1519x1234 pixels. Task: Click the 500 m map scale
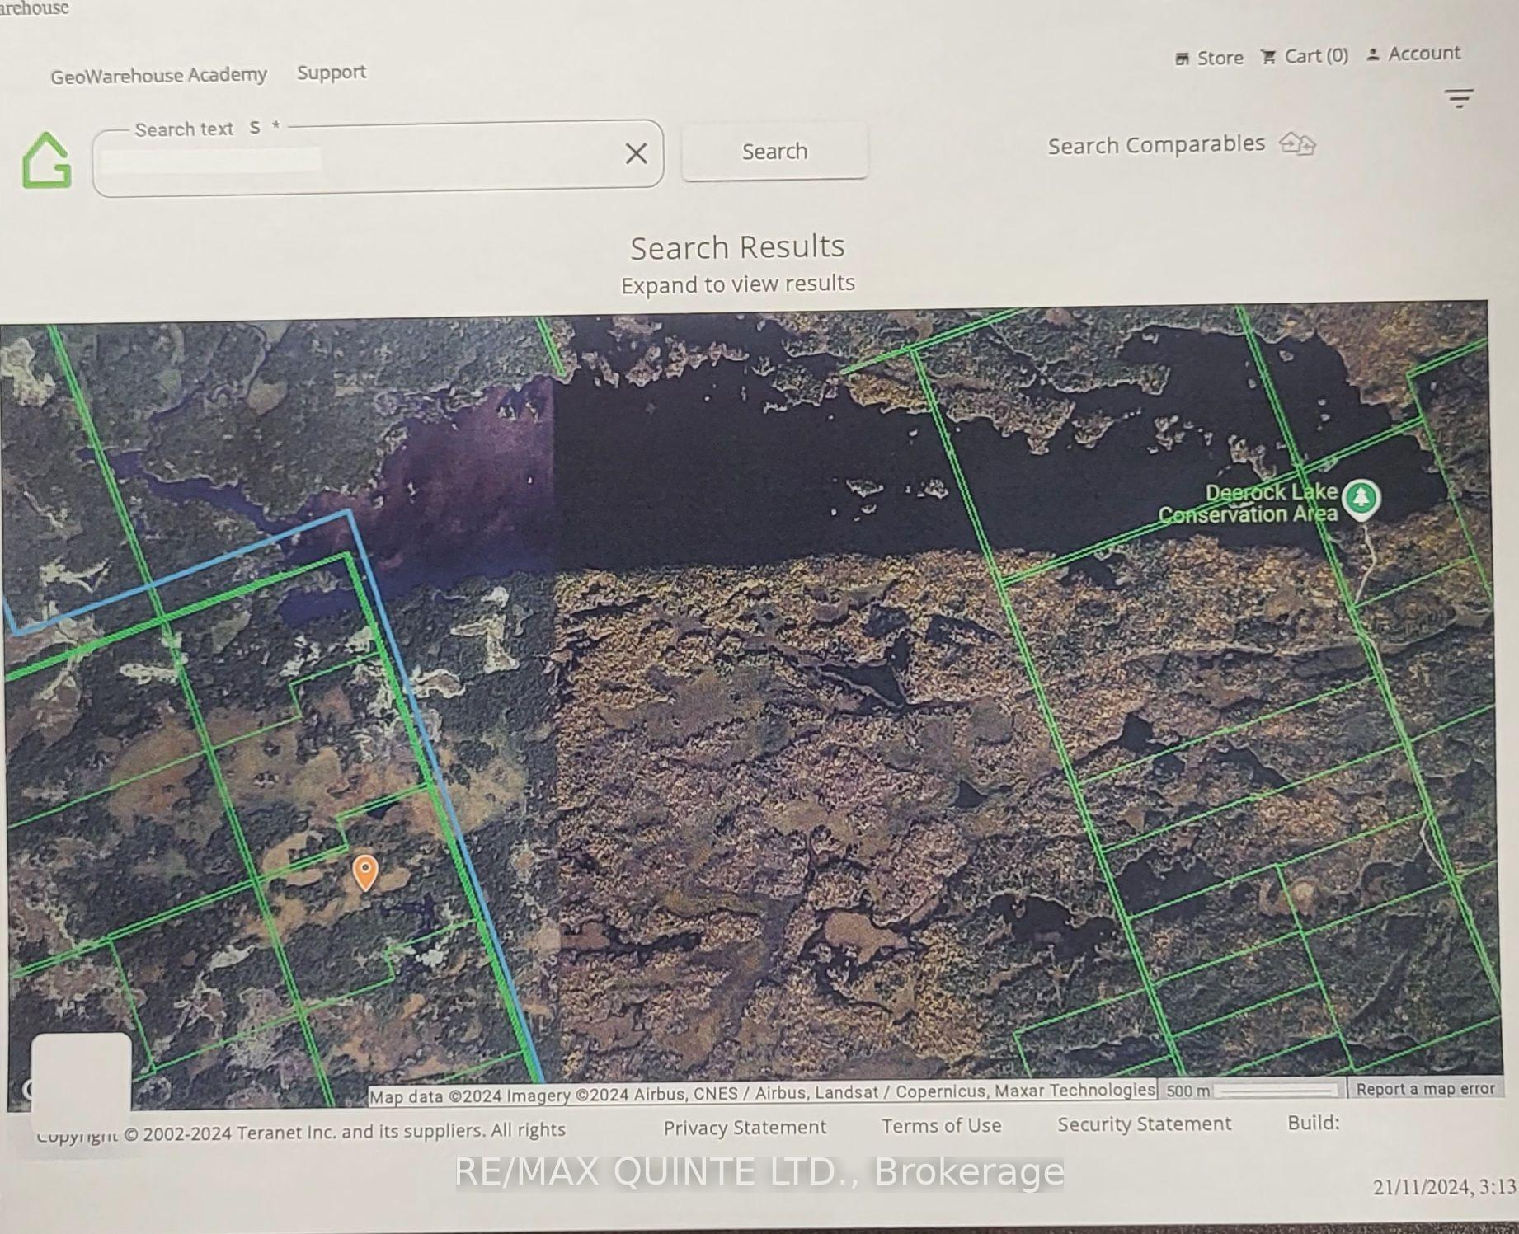[1251, 1090]
